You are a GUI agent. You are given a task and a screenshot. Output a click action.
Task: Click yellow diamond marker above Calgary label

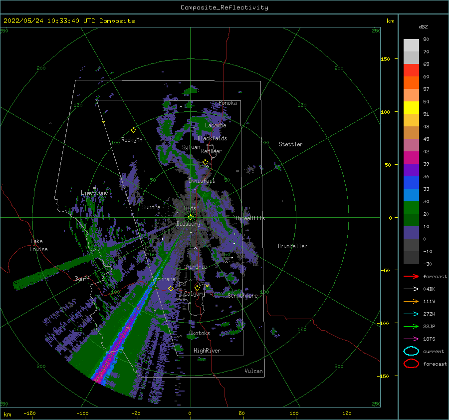pos(197,288)
